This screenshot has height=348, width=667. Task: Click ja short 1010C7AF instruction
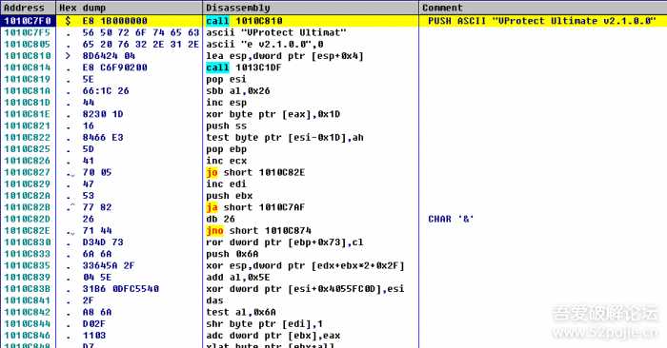click(255, 207)
